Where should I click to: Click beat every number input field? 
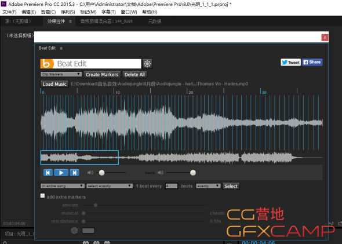(171, 186)
